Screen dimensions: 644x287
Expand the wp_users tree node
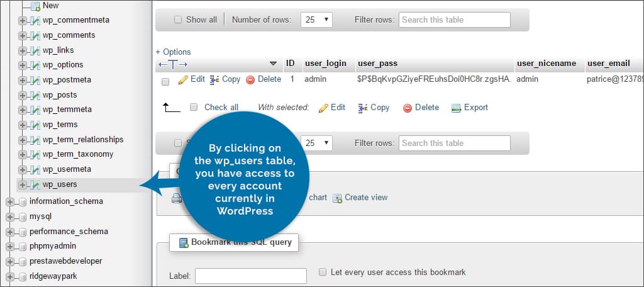pyautogui.click(x=22, y=184)
